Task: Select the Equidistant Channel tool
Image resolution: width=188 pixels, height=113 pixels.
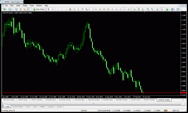Action: [x=70, y=9]
